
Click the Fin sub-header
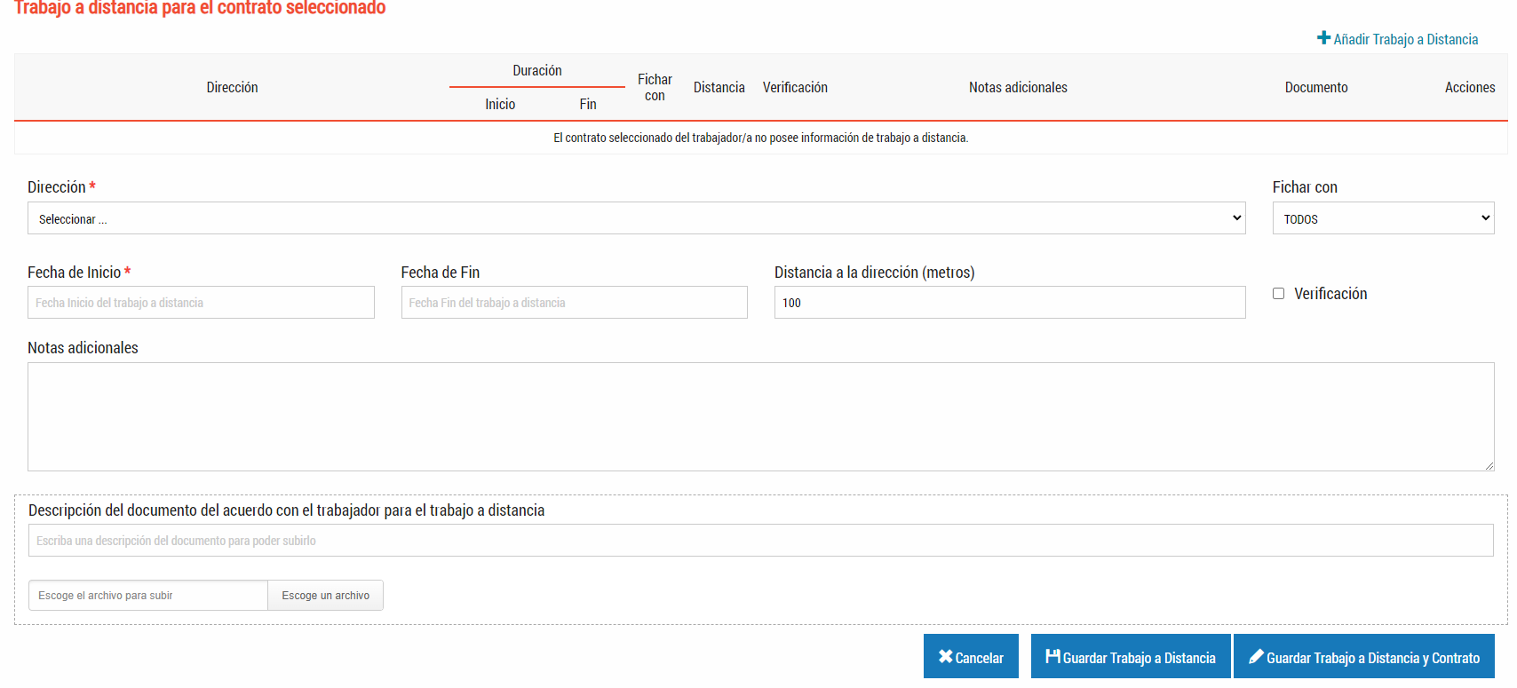tap(588, 105)
